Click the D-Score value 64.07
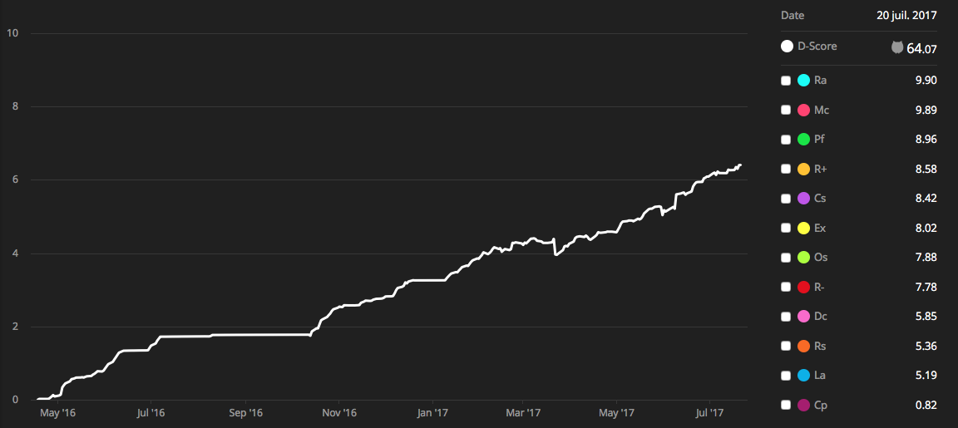958x428 pixels. [x=922, y=48]
